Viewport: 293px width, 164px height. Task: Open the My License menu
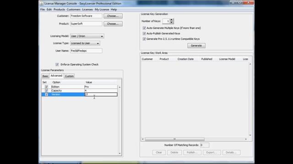pyautogui.click(x=102, y=10)
